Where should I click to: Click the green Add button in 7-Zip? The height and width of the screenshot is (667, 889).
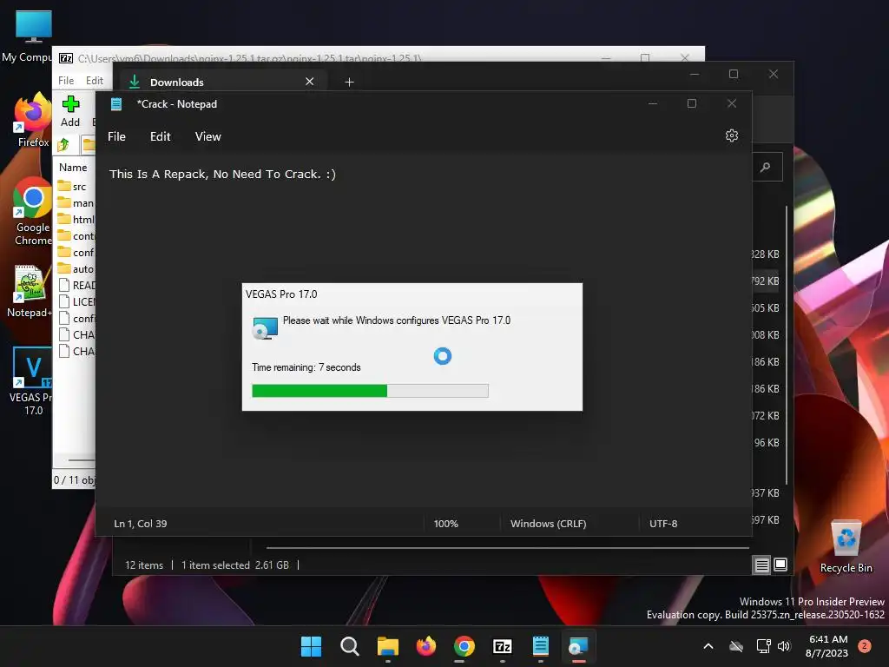click(70, 111)
